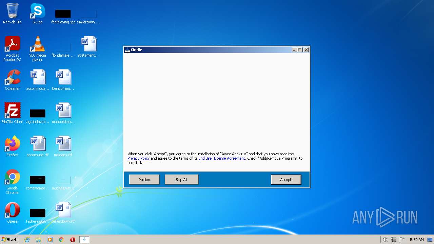Select the aprensure.rtf document icon
Image resolution: width=434 pixels, height=244 pixels.
38,146
